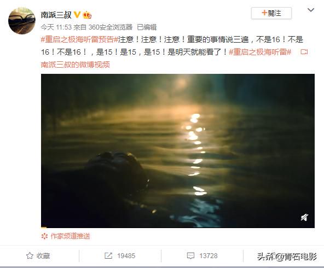
Task: Click the repost icon showing 19485
Action: click(108, 255)
